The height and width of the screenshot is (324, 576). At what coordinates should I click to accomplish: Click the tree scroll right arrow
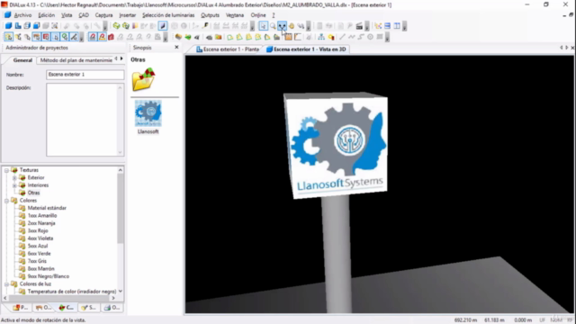click(113, 298)
